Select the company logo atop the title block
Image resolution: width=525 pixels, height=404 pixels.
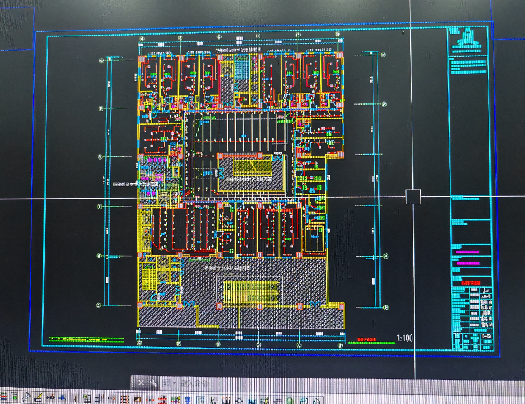coord(470,37)
